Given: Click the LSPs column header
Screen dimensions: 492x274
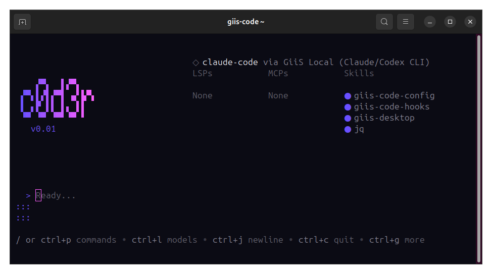Looking at the screenshot, I should [203, 73].
